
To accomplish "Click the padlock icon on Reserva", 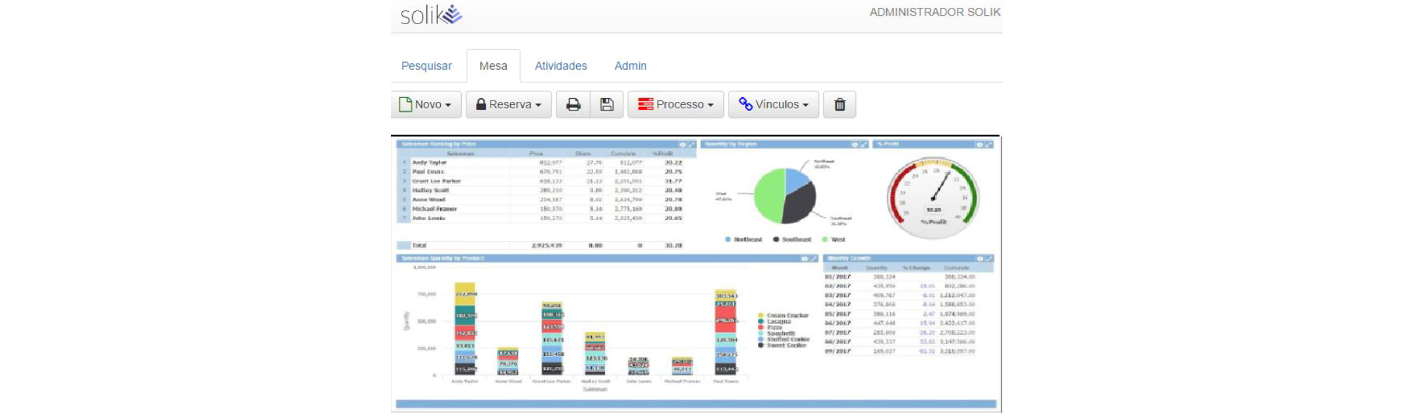I will (481, 104).
